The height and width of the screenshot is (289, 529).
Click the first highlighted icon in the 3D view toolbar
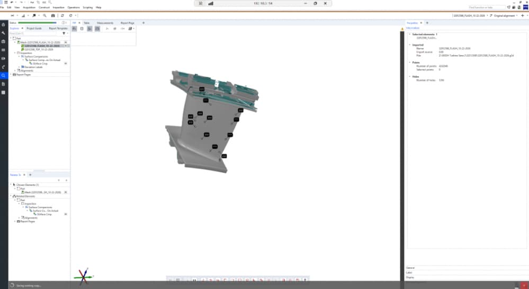coord(74,29)
